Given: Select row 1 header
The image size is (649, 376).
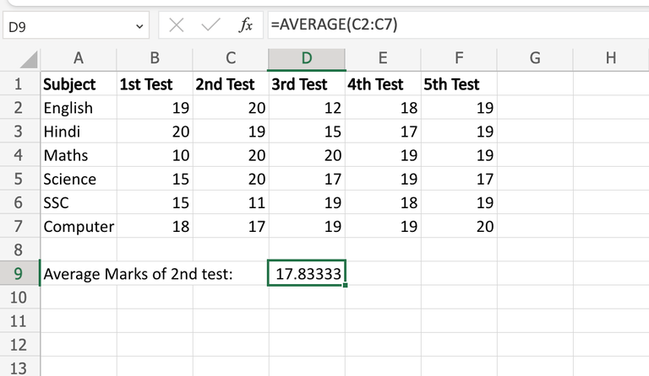Looking at the screenshot, I should [x=19, y=84].
